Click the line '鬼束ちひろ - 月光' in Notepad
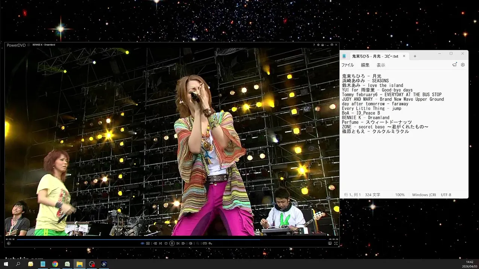 (x=361, y=76)
